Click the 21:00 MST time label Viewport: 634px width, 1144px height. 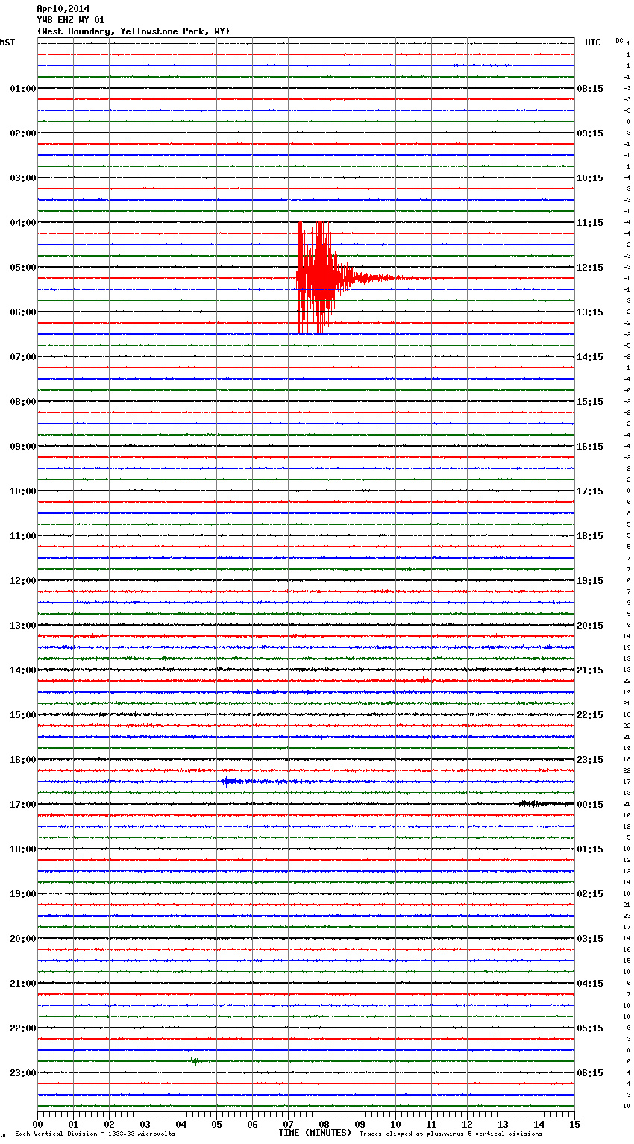[x=23, y=984]
